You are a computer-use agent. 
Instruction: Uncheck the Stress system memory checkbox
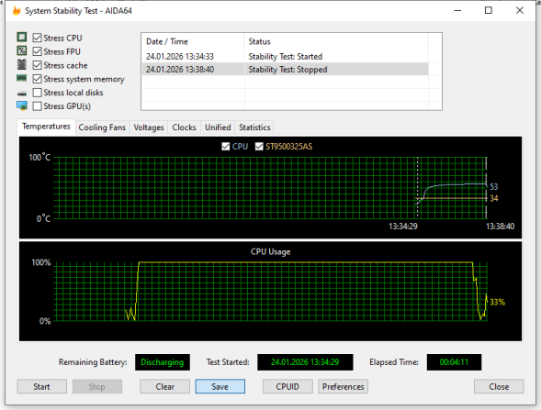[38, 79]
